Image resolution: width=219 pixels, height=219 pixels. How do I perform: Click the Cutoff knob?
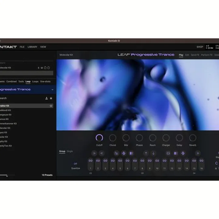click(99, 138)
